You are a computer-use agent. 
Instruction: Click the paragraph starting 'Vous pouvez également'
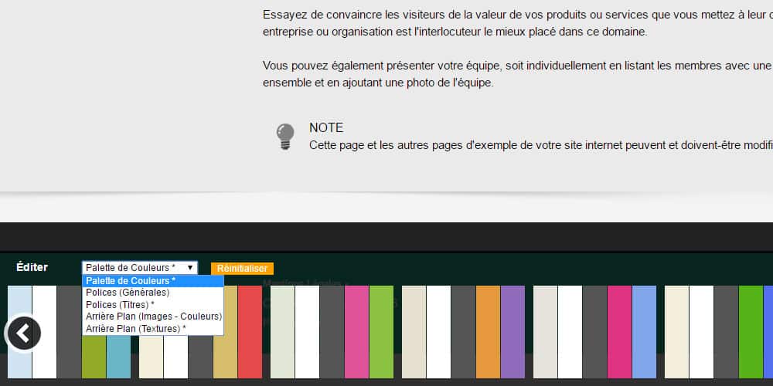click(x=518, y=74)
